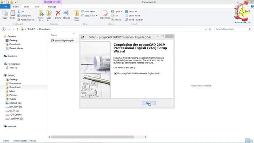Switch to the View ribbon tab
Image resolution: width=254 pixels, height=143 pixels.
pos(37,7)
